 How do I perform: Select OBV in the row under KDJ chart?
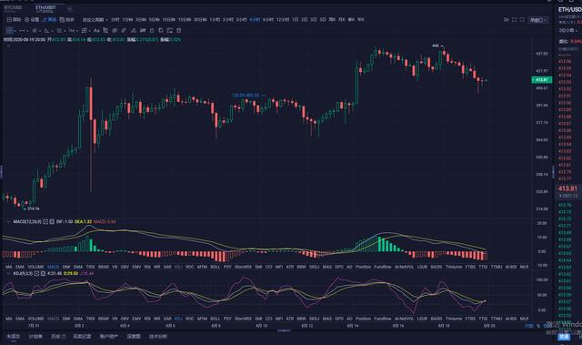coord(125,319)
